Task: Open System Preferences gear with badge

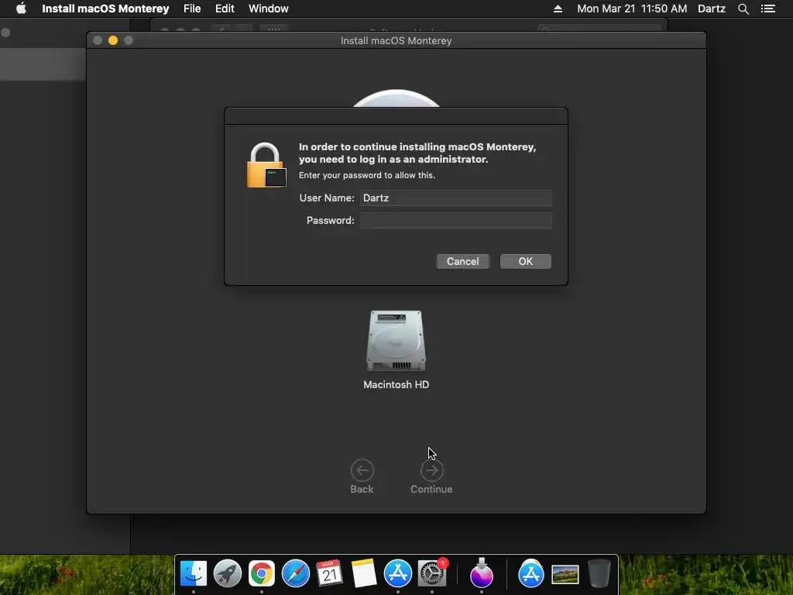Action: pyautogui.click(x=432, y=574)
